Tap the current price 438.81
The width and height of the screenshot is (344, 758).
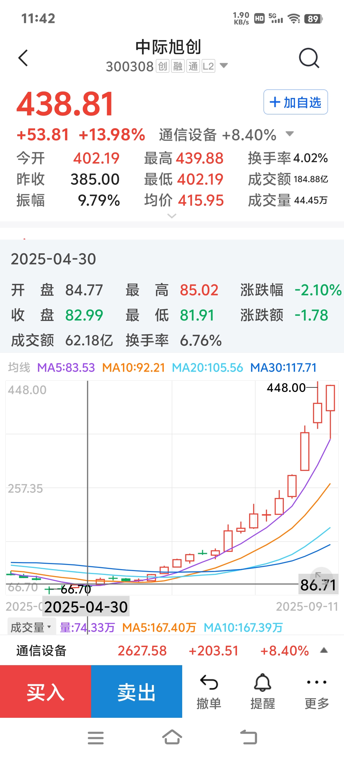(65, 104)
